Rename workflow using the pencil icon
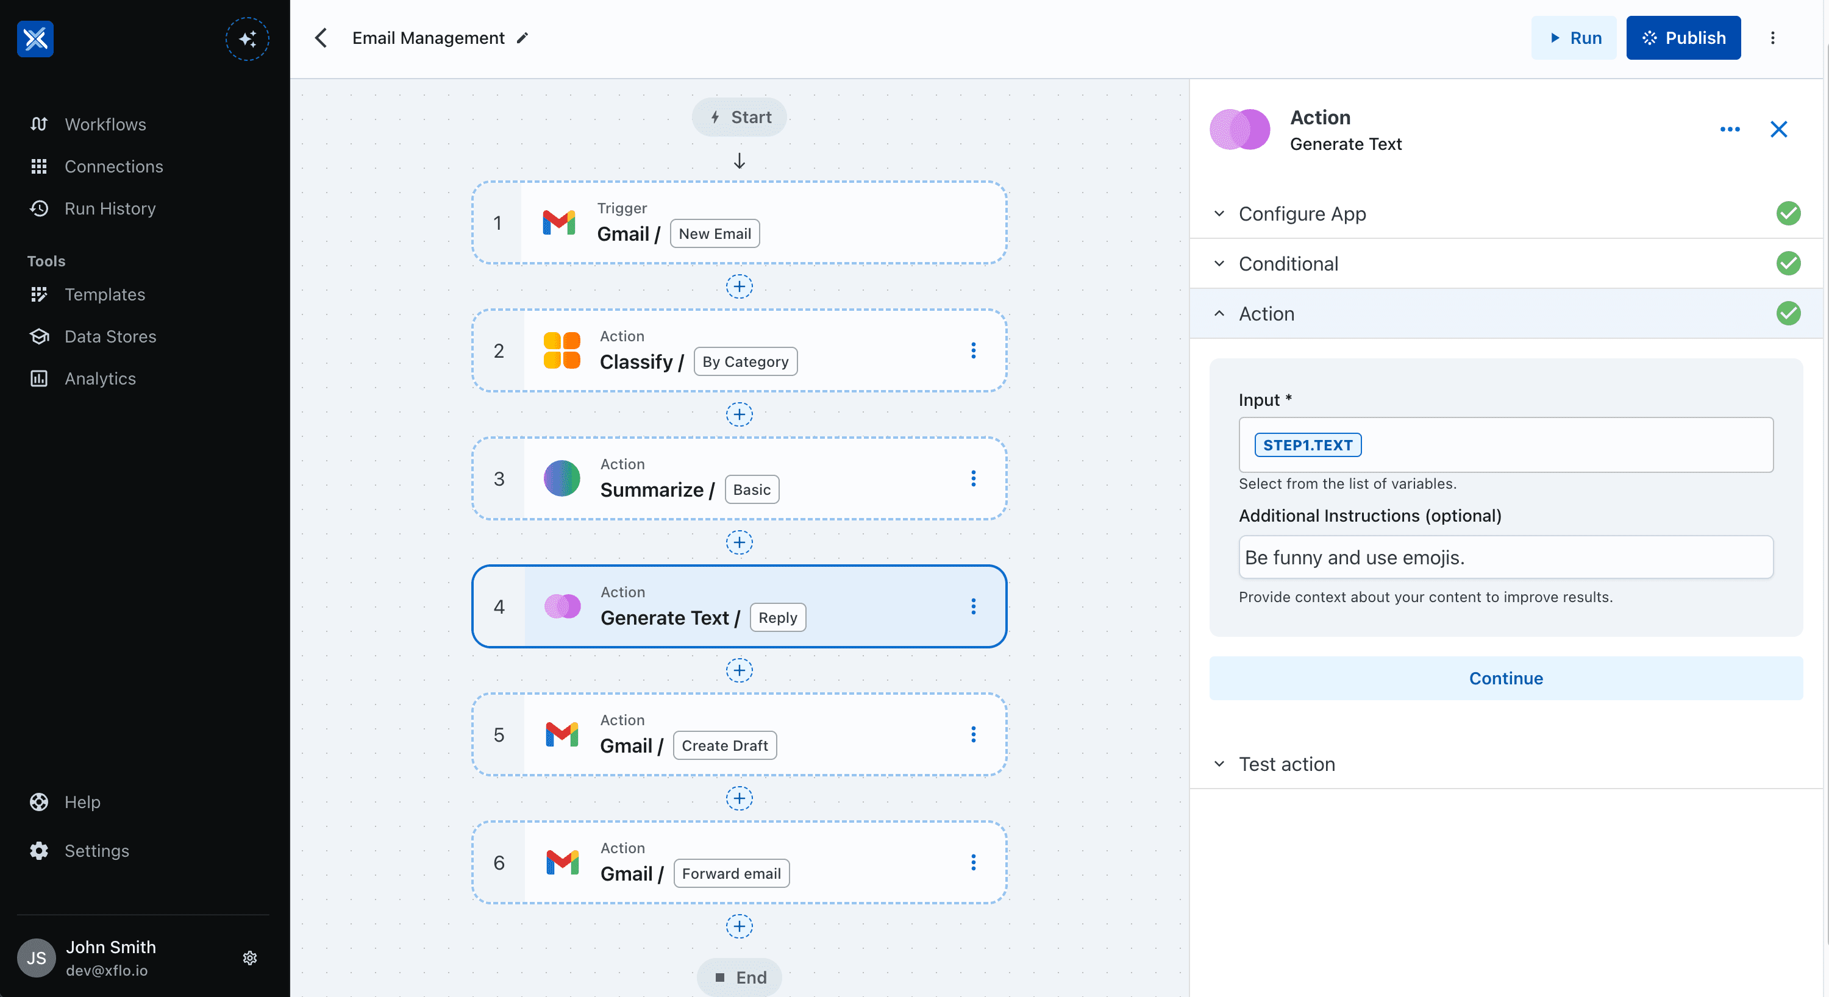 [x=523, y=38]
